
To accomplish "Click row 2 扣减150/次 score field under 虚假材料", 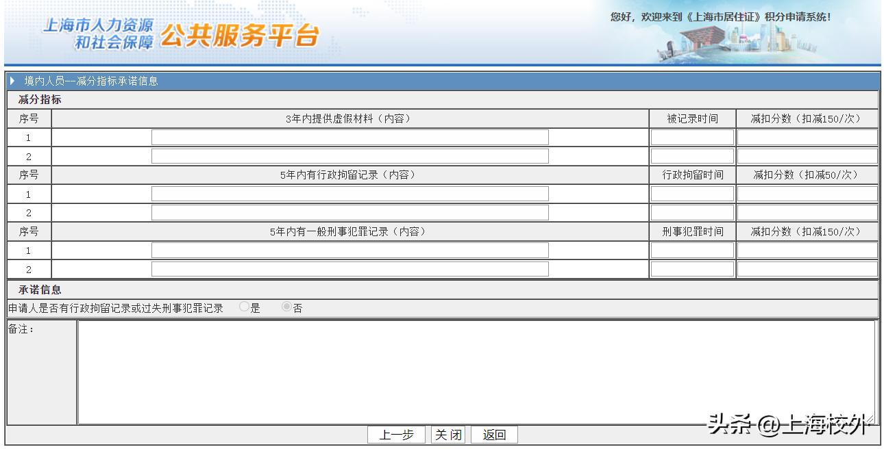I will [x=807, y=157].
